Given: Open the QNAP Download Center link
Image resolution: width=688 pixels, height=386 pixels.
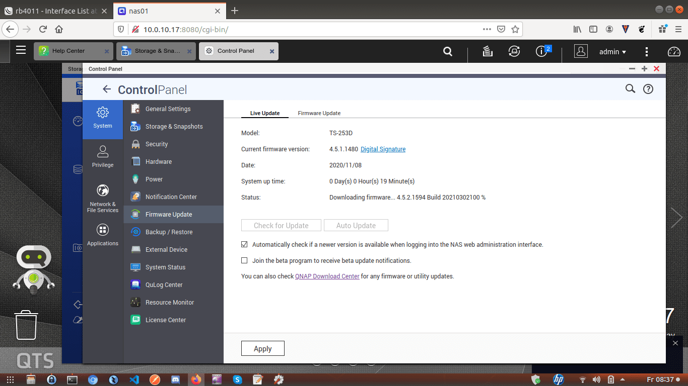Looking at the screenshot, I should [x=327, y=276].
